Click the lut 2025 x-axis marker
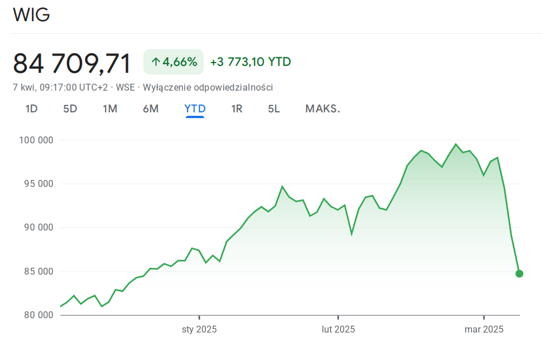The image size is (542, 344). point(338,329)
